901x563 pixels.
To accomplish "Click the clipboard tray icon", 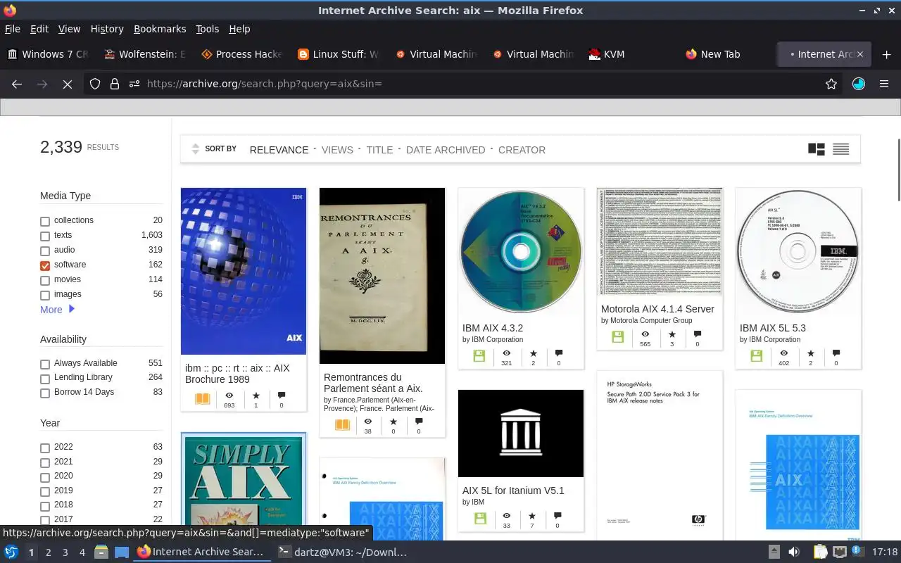I will (820, 552).
